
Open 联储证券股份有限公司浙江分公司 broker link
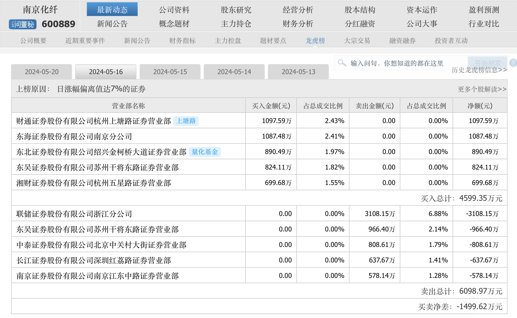pyautogui.click(x=74, y=214)
